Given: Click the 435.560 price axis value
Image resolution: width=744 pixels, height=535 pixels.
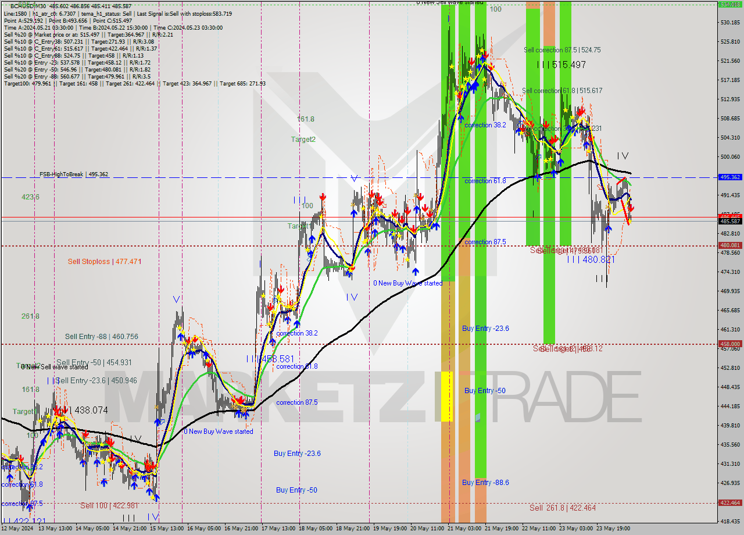Looking at the screenshot, I should [x=730, y=445].
